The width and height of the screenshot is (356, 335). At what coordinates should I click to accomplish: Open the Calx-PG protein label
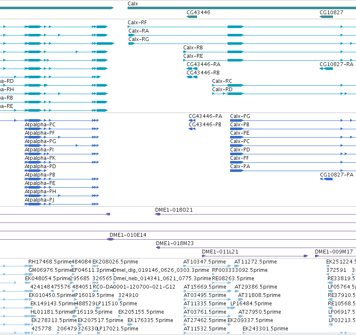pos(240,116)
